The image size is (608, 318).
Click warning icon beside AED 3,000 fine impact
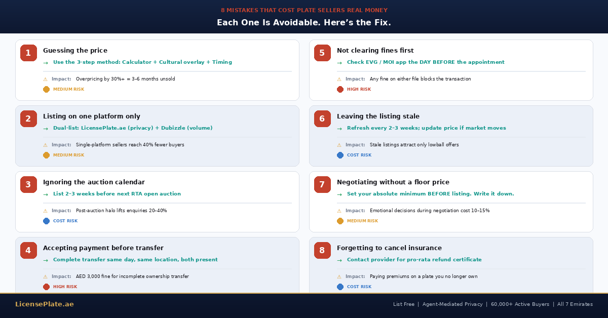45,276
